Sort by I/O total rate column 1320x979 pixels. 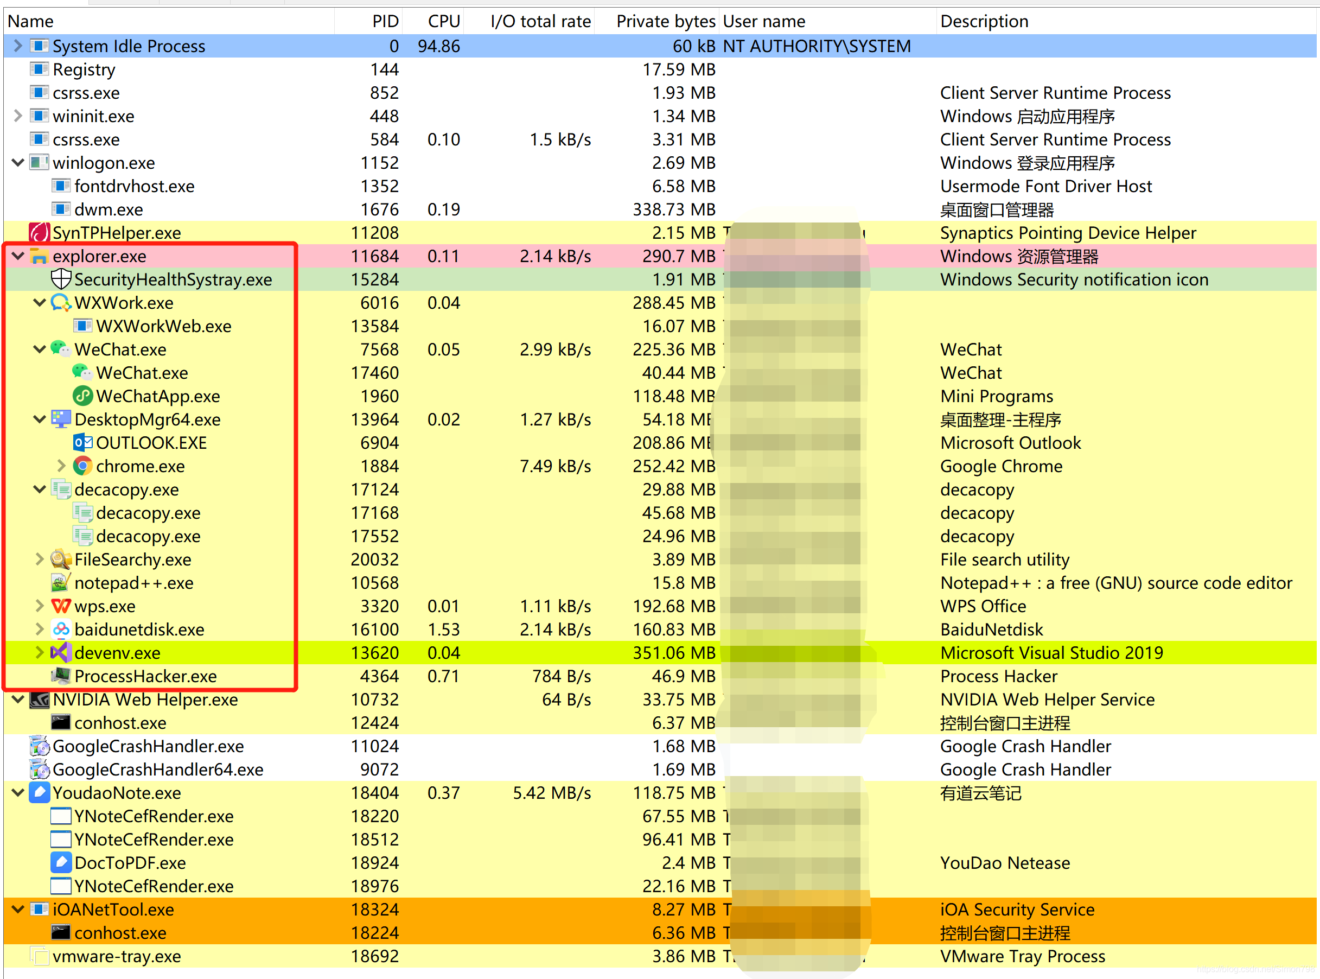click(529, 21)
